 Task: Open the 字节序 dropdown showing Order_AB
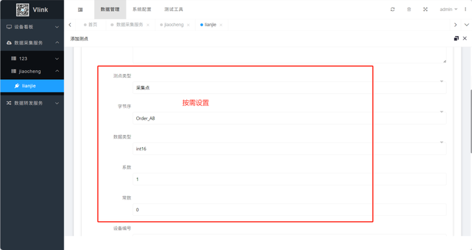pos(289,118)
